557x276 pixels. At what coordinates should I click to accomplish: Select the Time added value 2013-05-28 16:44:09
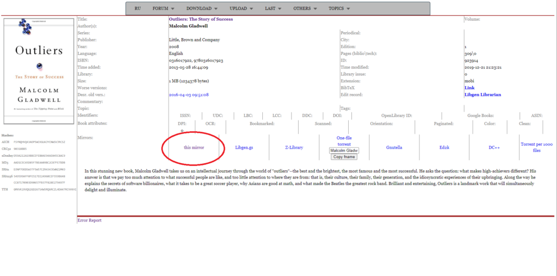coord(189,67)
